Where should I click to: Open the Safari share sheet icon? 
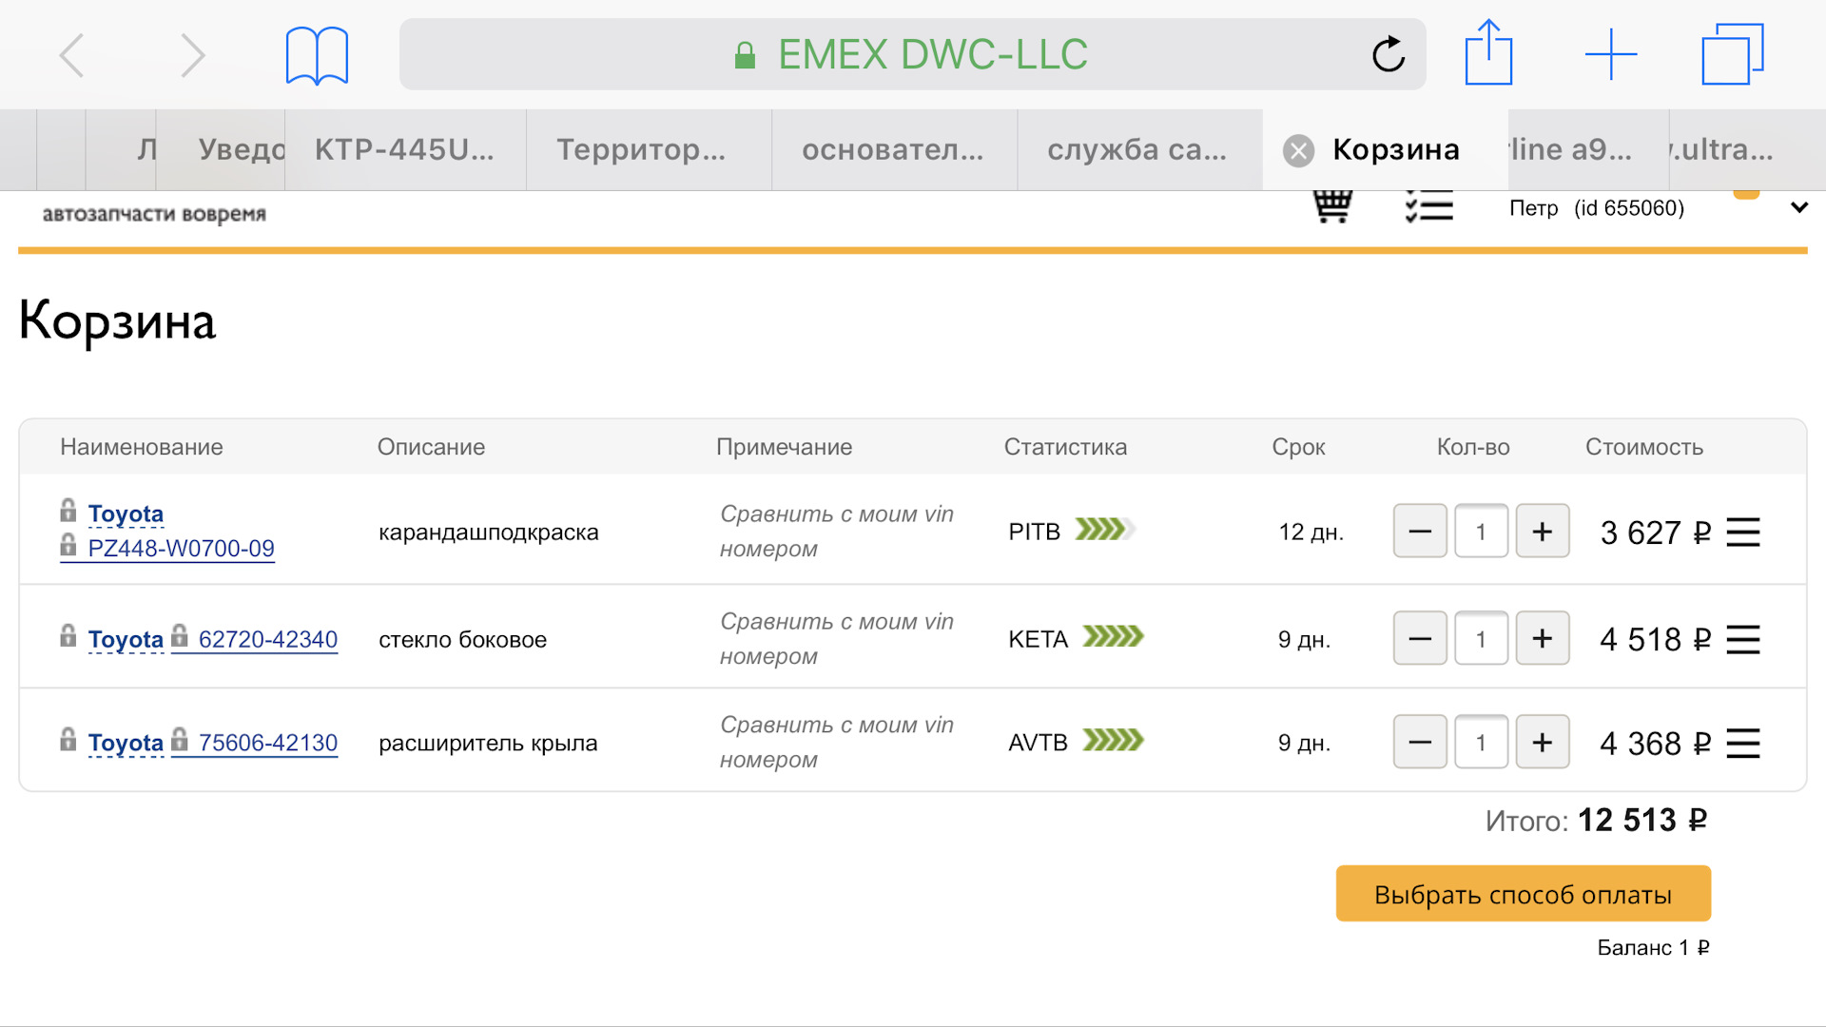tap(1488, 52)
